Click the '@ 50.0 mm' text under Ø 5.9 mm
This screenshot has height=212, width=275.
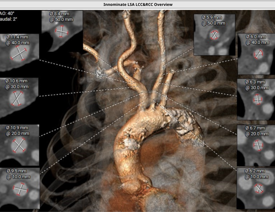(x=214, y=24)
